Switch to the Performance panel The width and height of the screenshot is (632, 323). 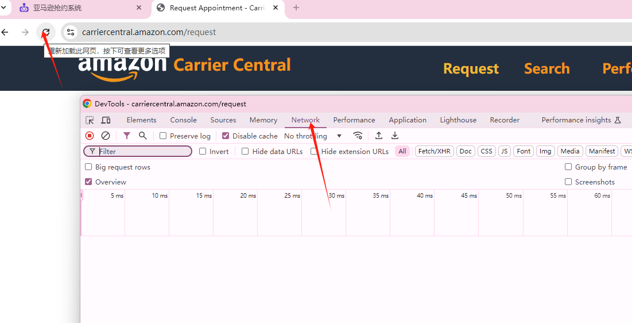(x=354, y=120)
